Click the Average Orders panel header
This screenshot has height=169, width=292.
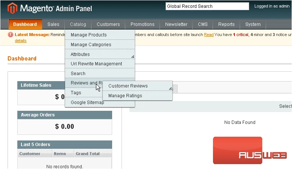[x=65, y=115]
